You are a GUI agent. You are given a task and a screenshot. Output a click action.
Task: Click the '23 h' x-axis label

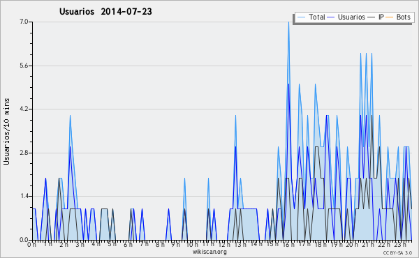[x=400, y=244]
